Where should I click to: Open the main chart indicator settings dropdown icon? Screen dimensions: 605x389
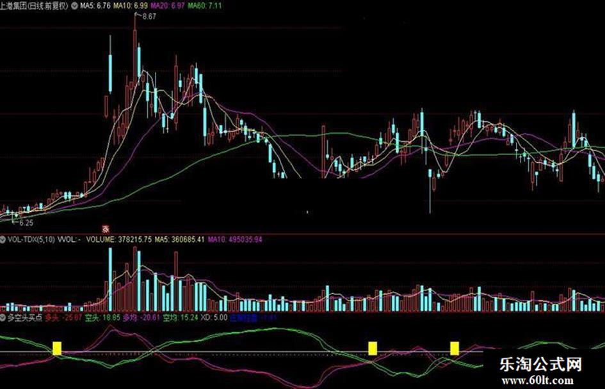pos(74,6)
